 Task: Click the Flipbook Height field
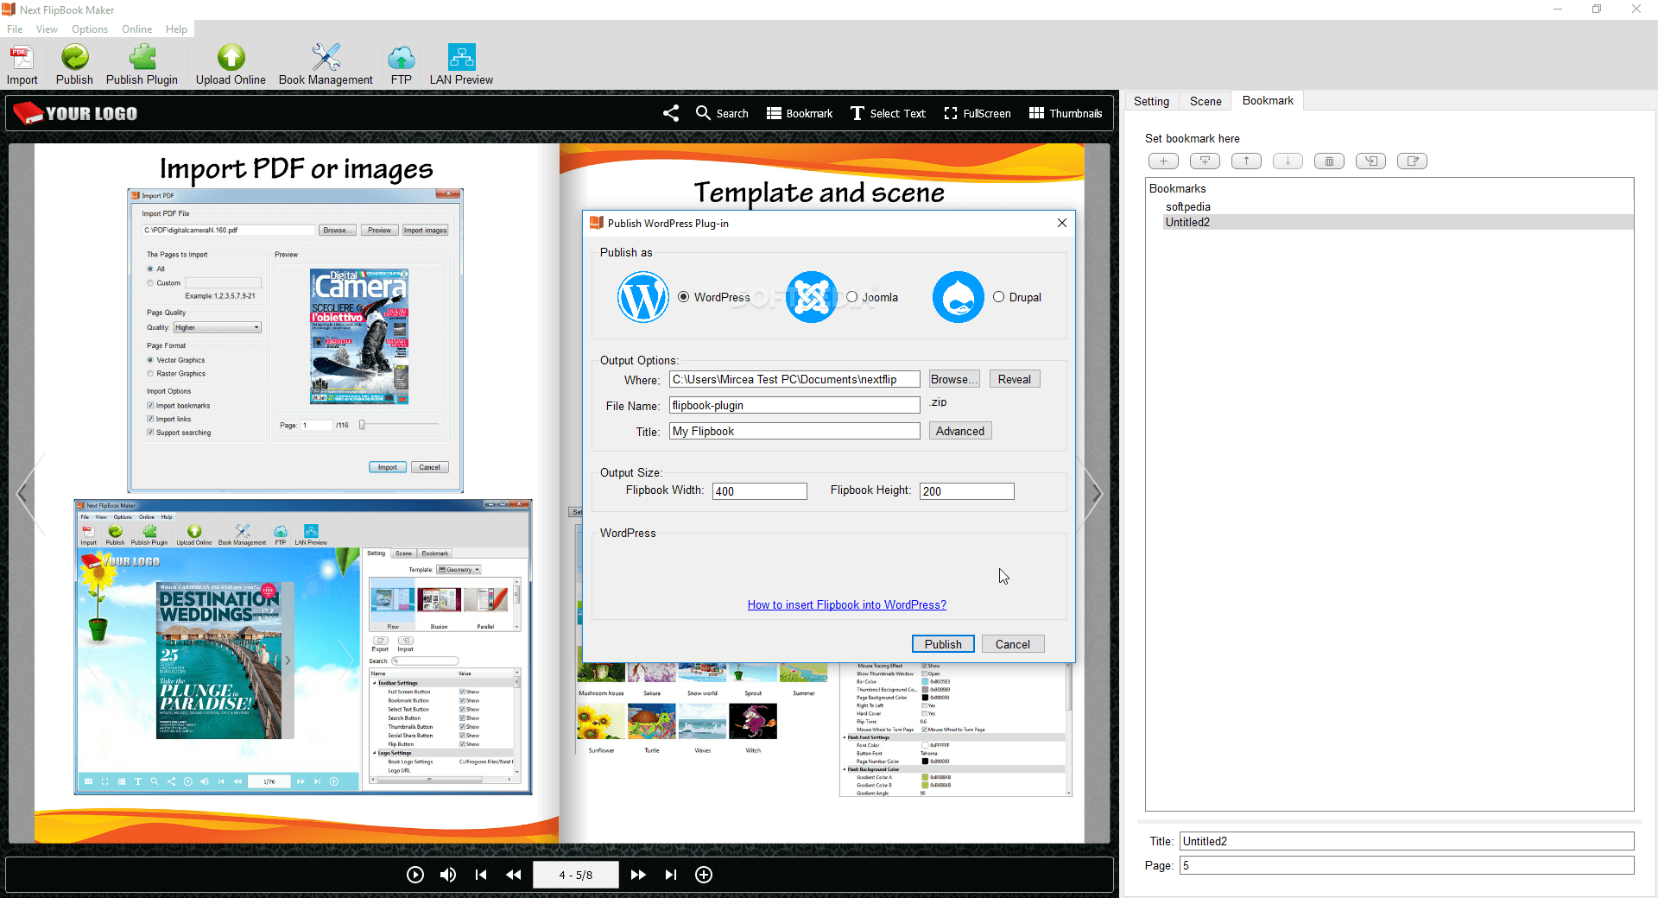pos(966,491)
